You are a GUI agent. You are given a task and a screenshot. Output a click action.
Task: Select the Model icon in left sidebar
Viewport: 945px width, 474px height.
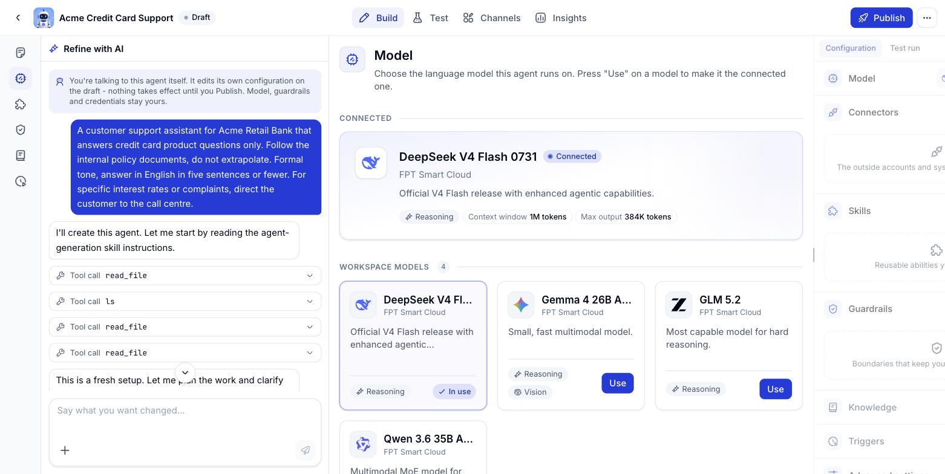pyautogui.click(x=21, y=79)
